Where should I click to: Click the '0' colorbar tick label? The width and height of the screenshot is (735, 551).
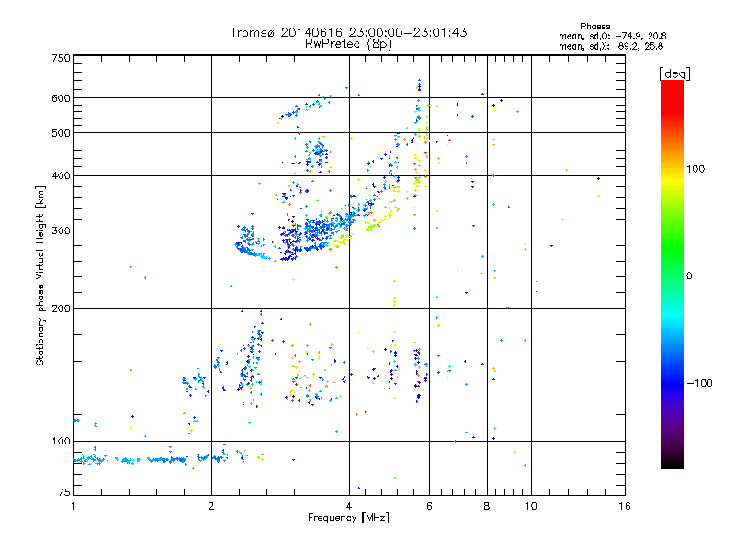pyautogui.click(x=689, y=275)
